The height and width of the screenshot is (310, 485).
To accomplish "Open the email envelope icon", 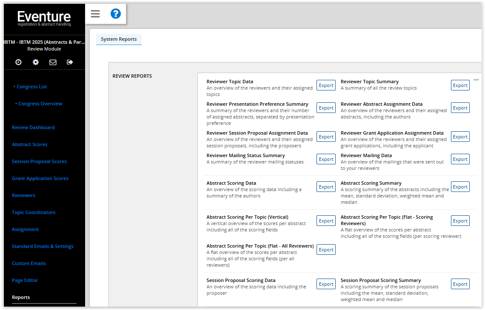I will (x=53, y=62).
